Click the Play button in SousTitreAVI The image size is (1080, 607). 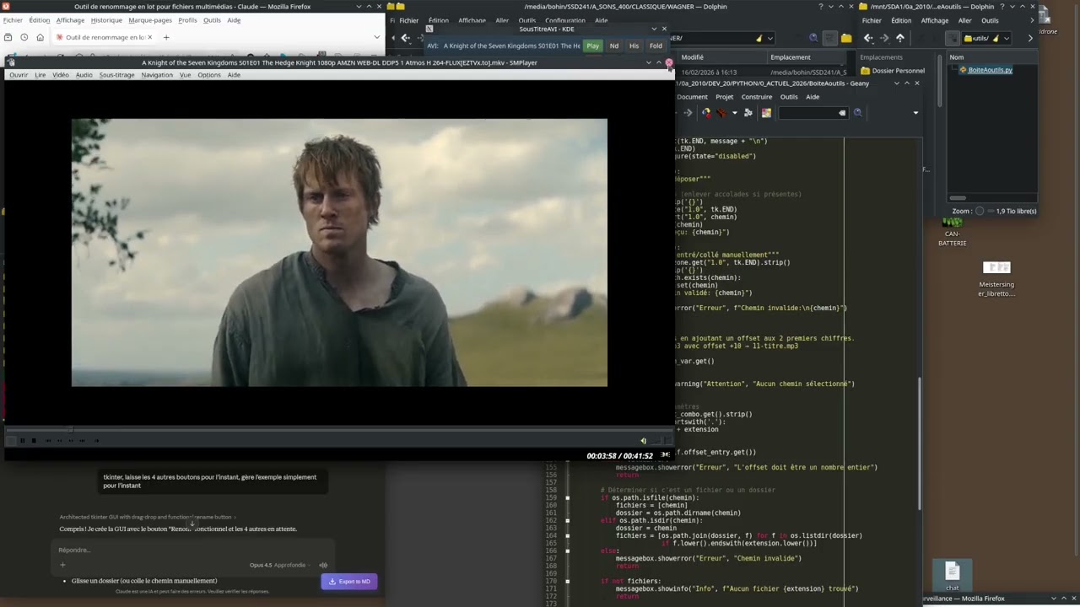click(x=593, y=46)
